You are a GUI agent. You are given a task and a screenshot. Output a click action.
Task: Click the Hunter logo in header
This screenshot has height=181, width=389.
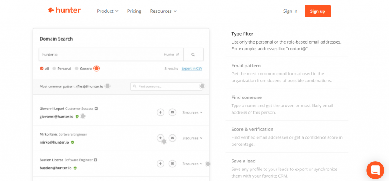pos(64,11)
